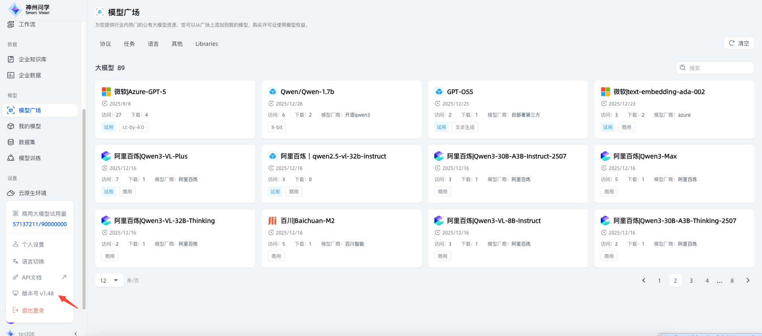This screenshot has height=336, width=762.
Task: Jump to page 3
Action: (x=692, y=281)
